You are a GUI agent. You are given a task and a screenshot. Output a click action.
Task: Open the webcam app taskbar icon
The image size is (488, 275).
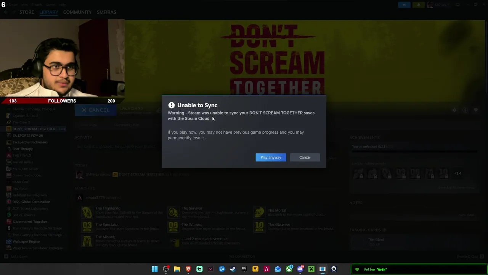334,269
